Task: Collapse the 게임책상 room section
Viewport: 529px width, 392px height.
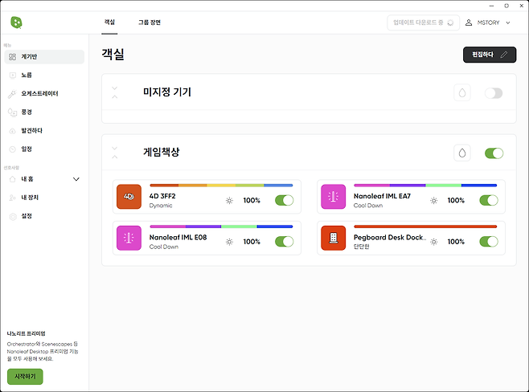Action: pyautogui.click(x=115, y=152)
